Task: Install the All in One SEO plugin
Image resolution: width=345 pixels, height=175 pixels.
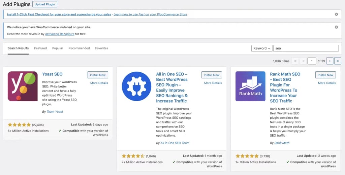Action: [x=212, y=75]
